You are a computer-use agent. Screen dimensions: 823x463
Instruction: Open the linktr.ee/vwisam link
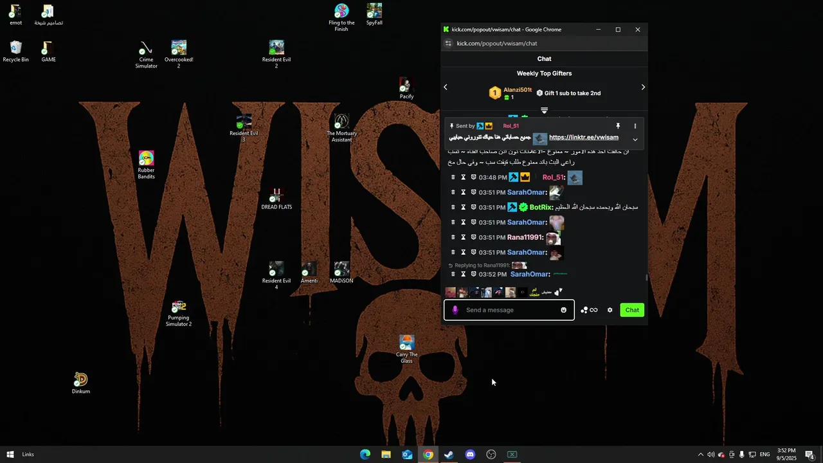[584, 137]
